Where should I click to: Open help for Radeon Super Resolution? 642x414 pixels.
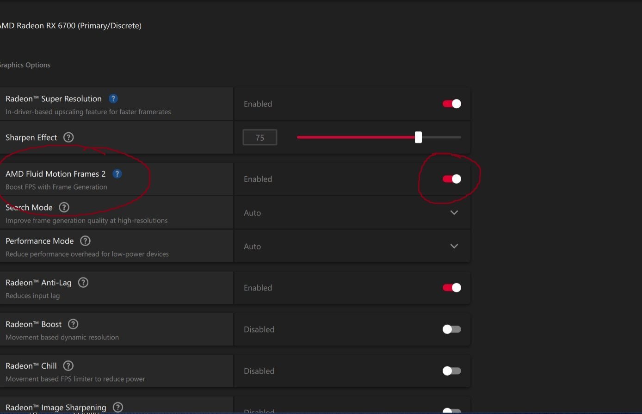click(113, 99)
